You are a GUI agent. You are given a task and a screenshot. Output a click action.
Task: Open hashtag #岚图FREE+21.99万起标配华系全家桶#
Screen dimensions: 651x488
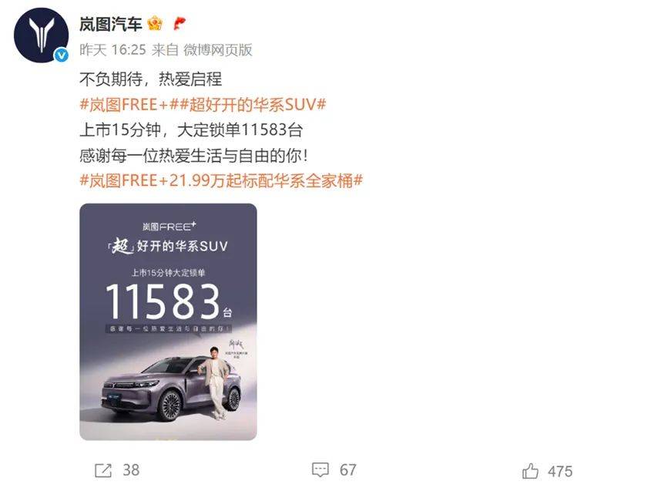click(221, 180)
